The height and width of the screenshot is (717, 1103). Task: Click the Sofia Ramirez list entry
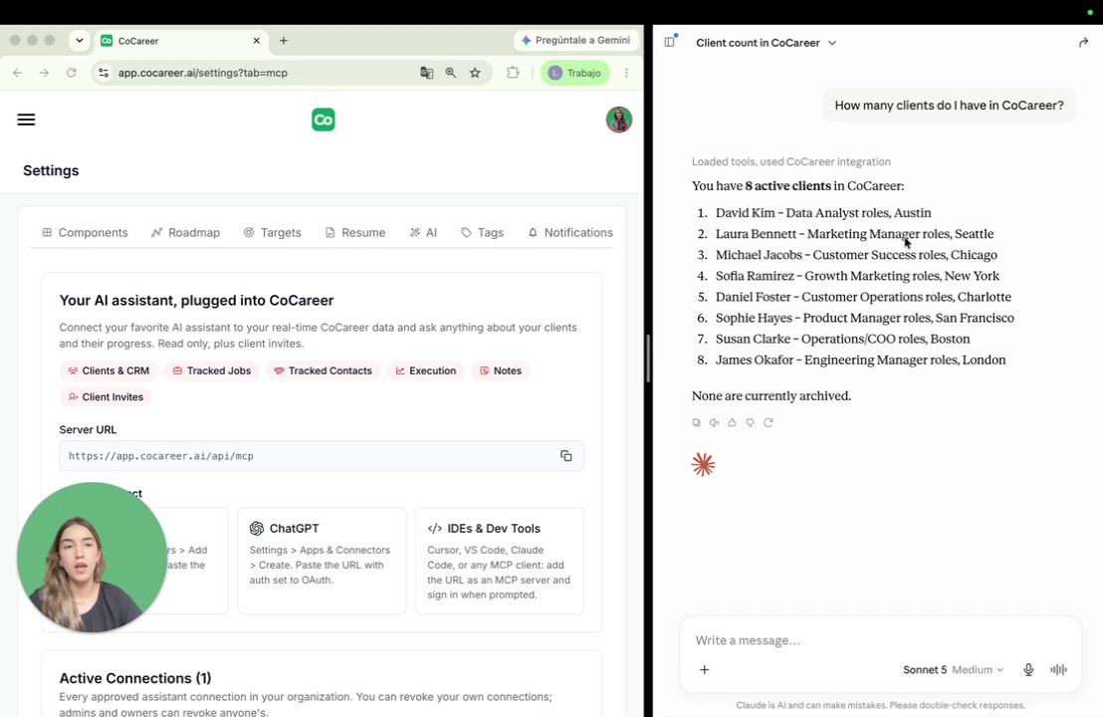point(857,276)
